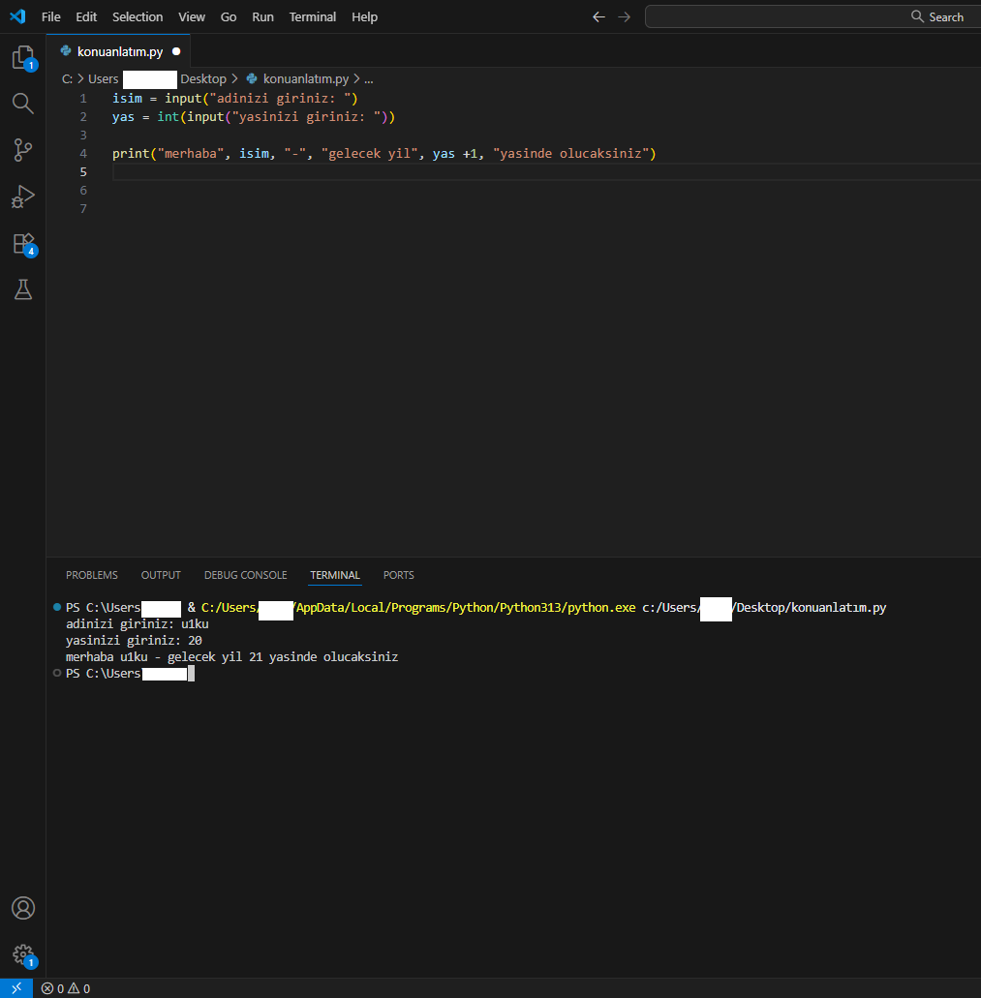981x998 pixels.
Task: Switch to the PROBLEMS panel tab
Action: (92, 575)
